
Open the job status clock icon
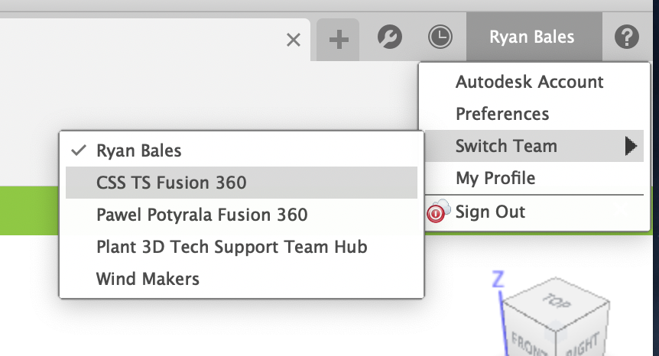coord(440,37)
